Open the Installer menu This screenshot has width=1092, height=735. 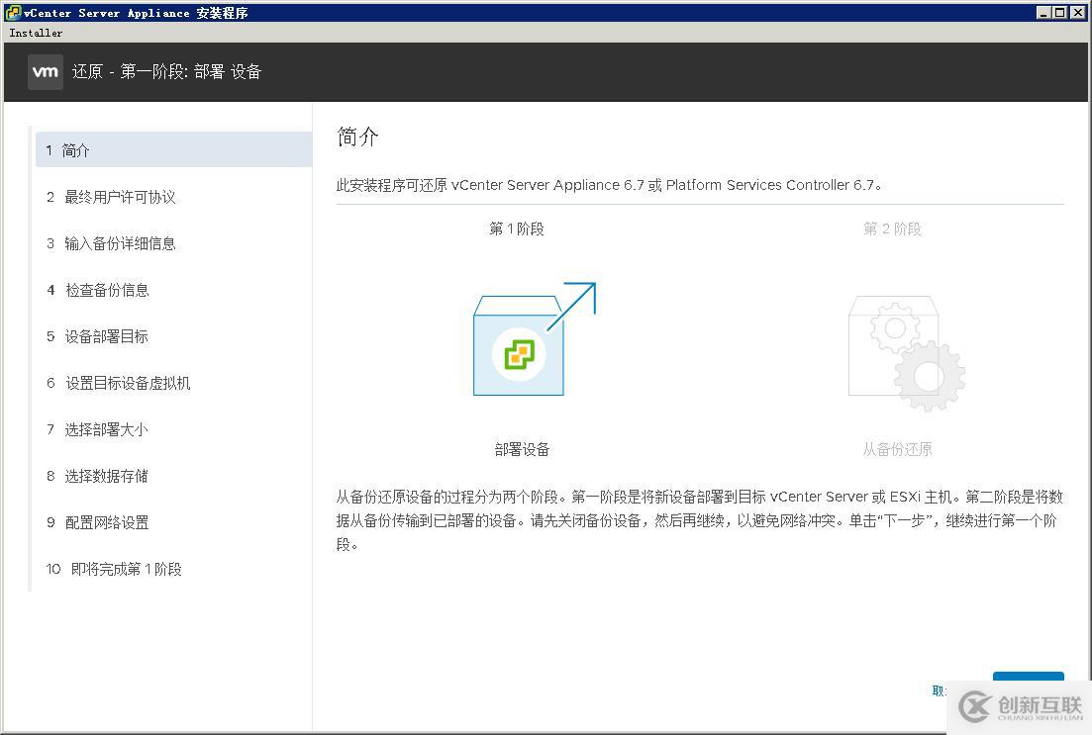click(36, 32)
